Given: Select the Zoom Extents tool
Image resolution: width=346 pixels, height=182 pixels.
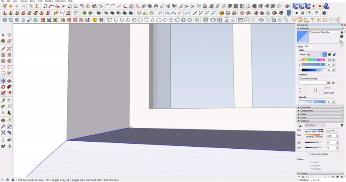Looking at the screenshot, I should [3, 132].
